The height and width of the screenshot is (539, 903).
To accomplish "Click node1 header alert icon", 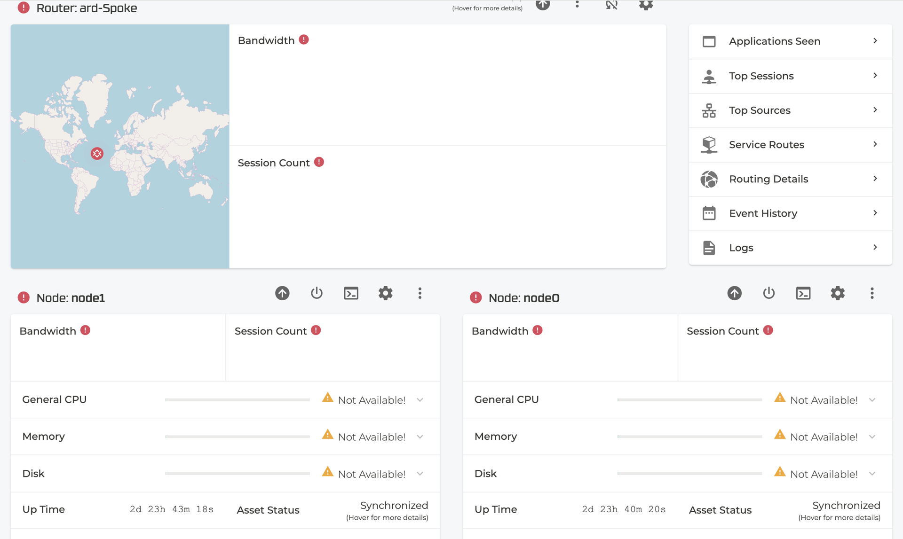I will 24,297.
